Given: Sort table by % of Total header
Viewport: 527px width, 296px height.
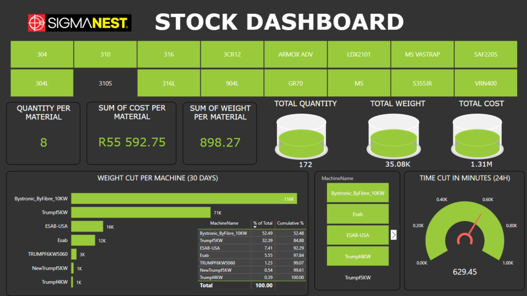Looking at the screenshot, I should coord(263,223).
